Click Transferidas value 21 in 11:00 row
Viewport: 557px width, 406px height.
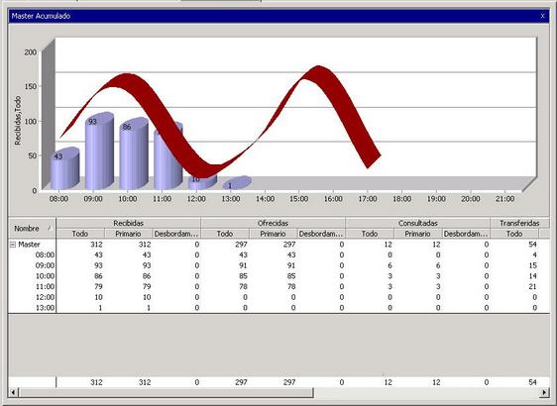532,287
